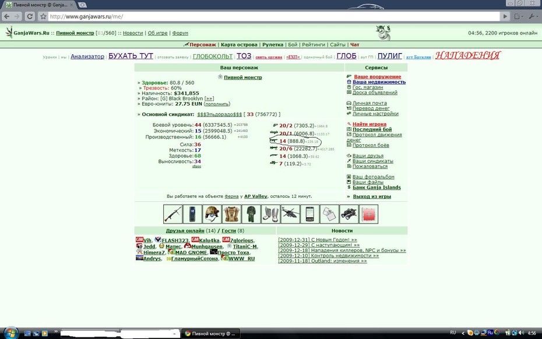Open the machine gun weapon slot

point(173,214)
